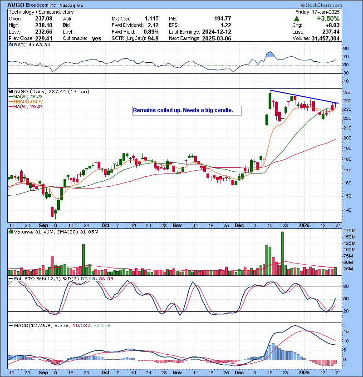Screen dimensions: 363x377
Task: Select the EPS value 1.22
Action: 226,25
